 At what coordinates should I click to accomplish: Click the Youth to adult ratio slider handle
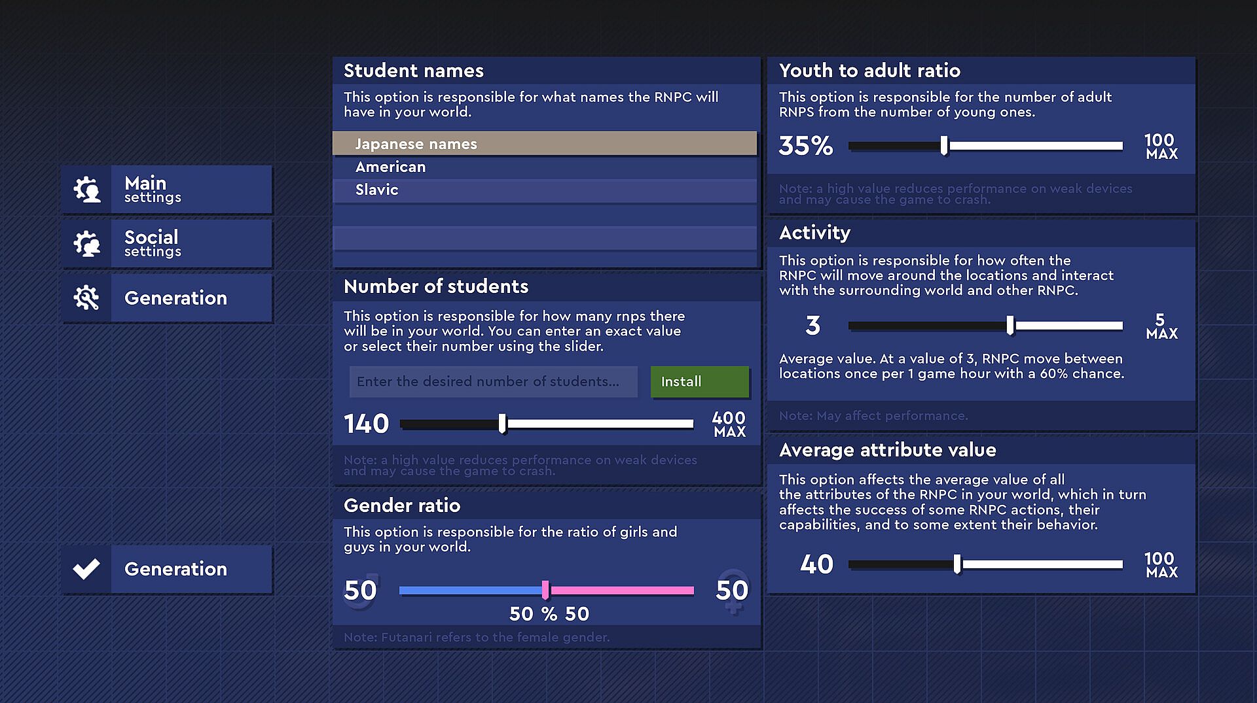click(944, 146)
